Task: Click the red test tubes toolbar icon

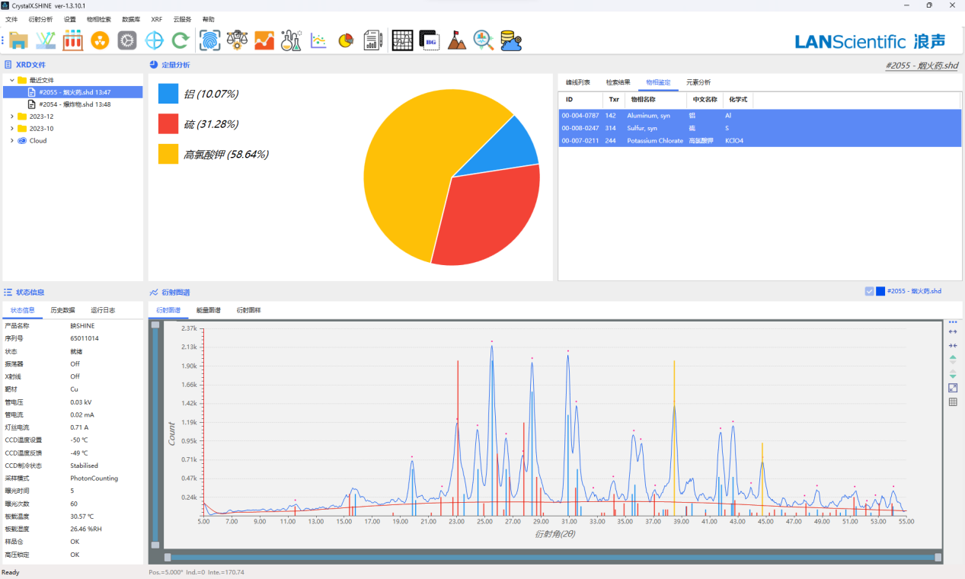Action: coord(73,40)
